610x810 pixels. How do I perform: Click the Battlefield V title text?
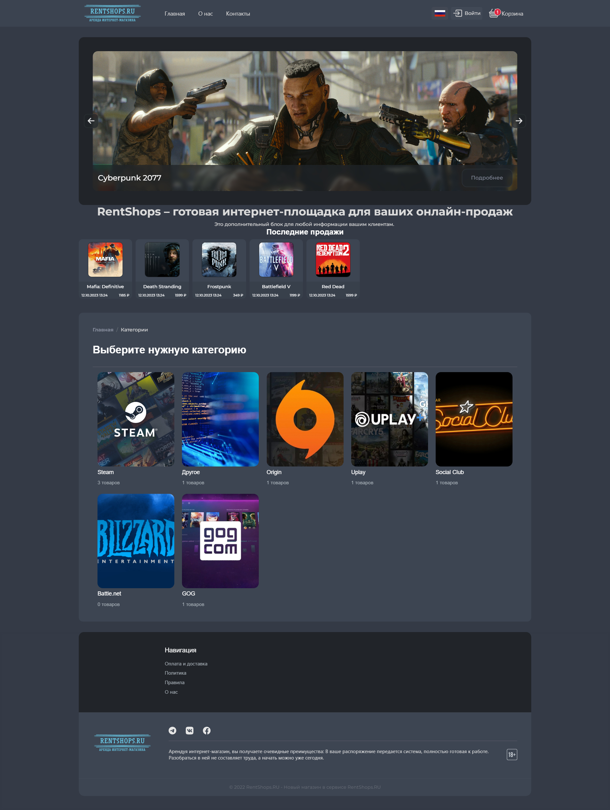tap(276, 287)
